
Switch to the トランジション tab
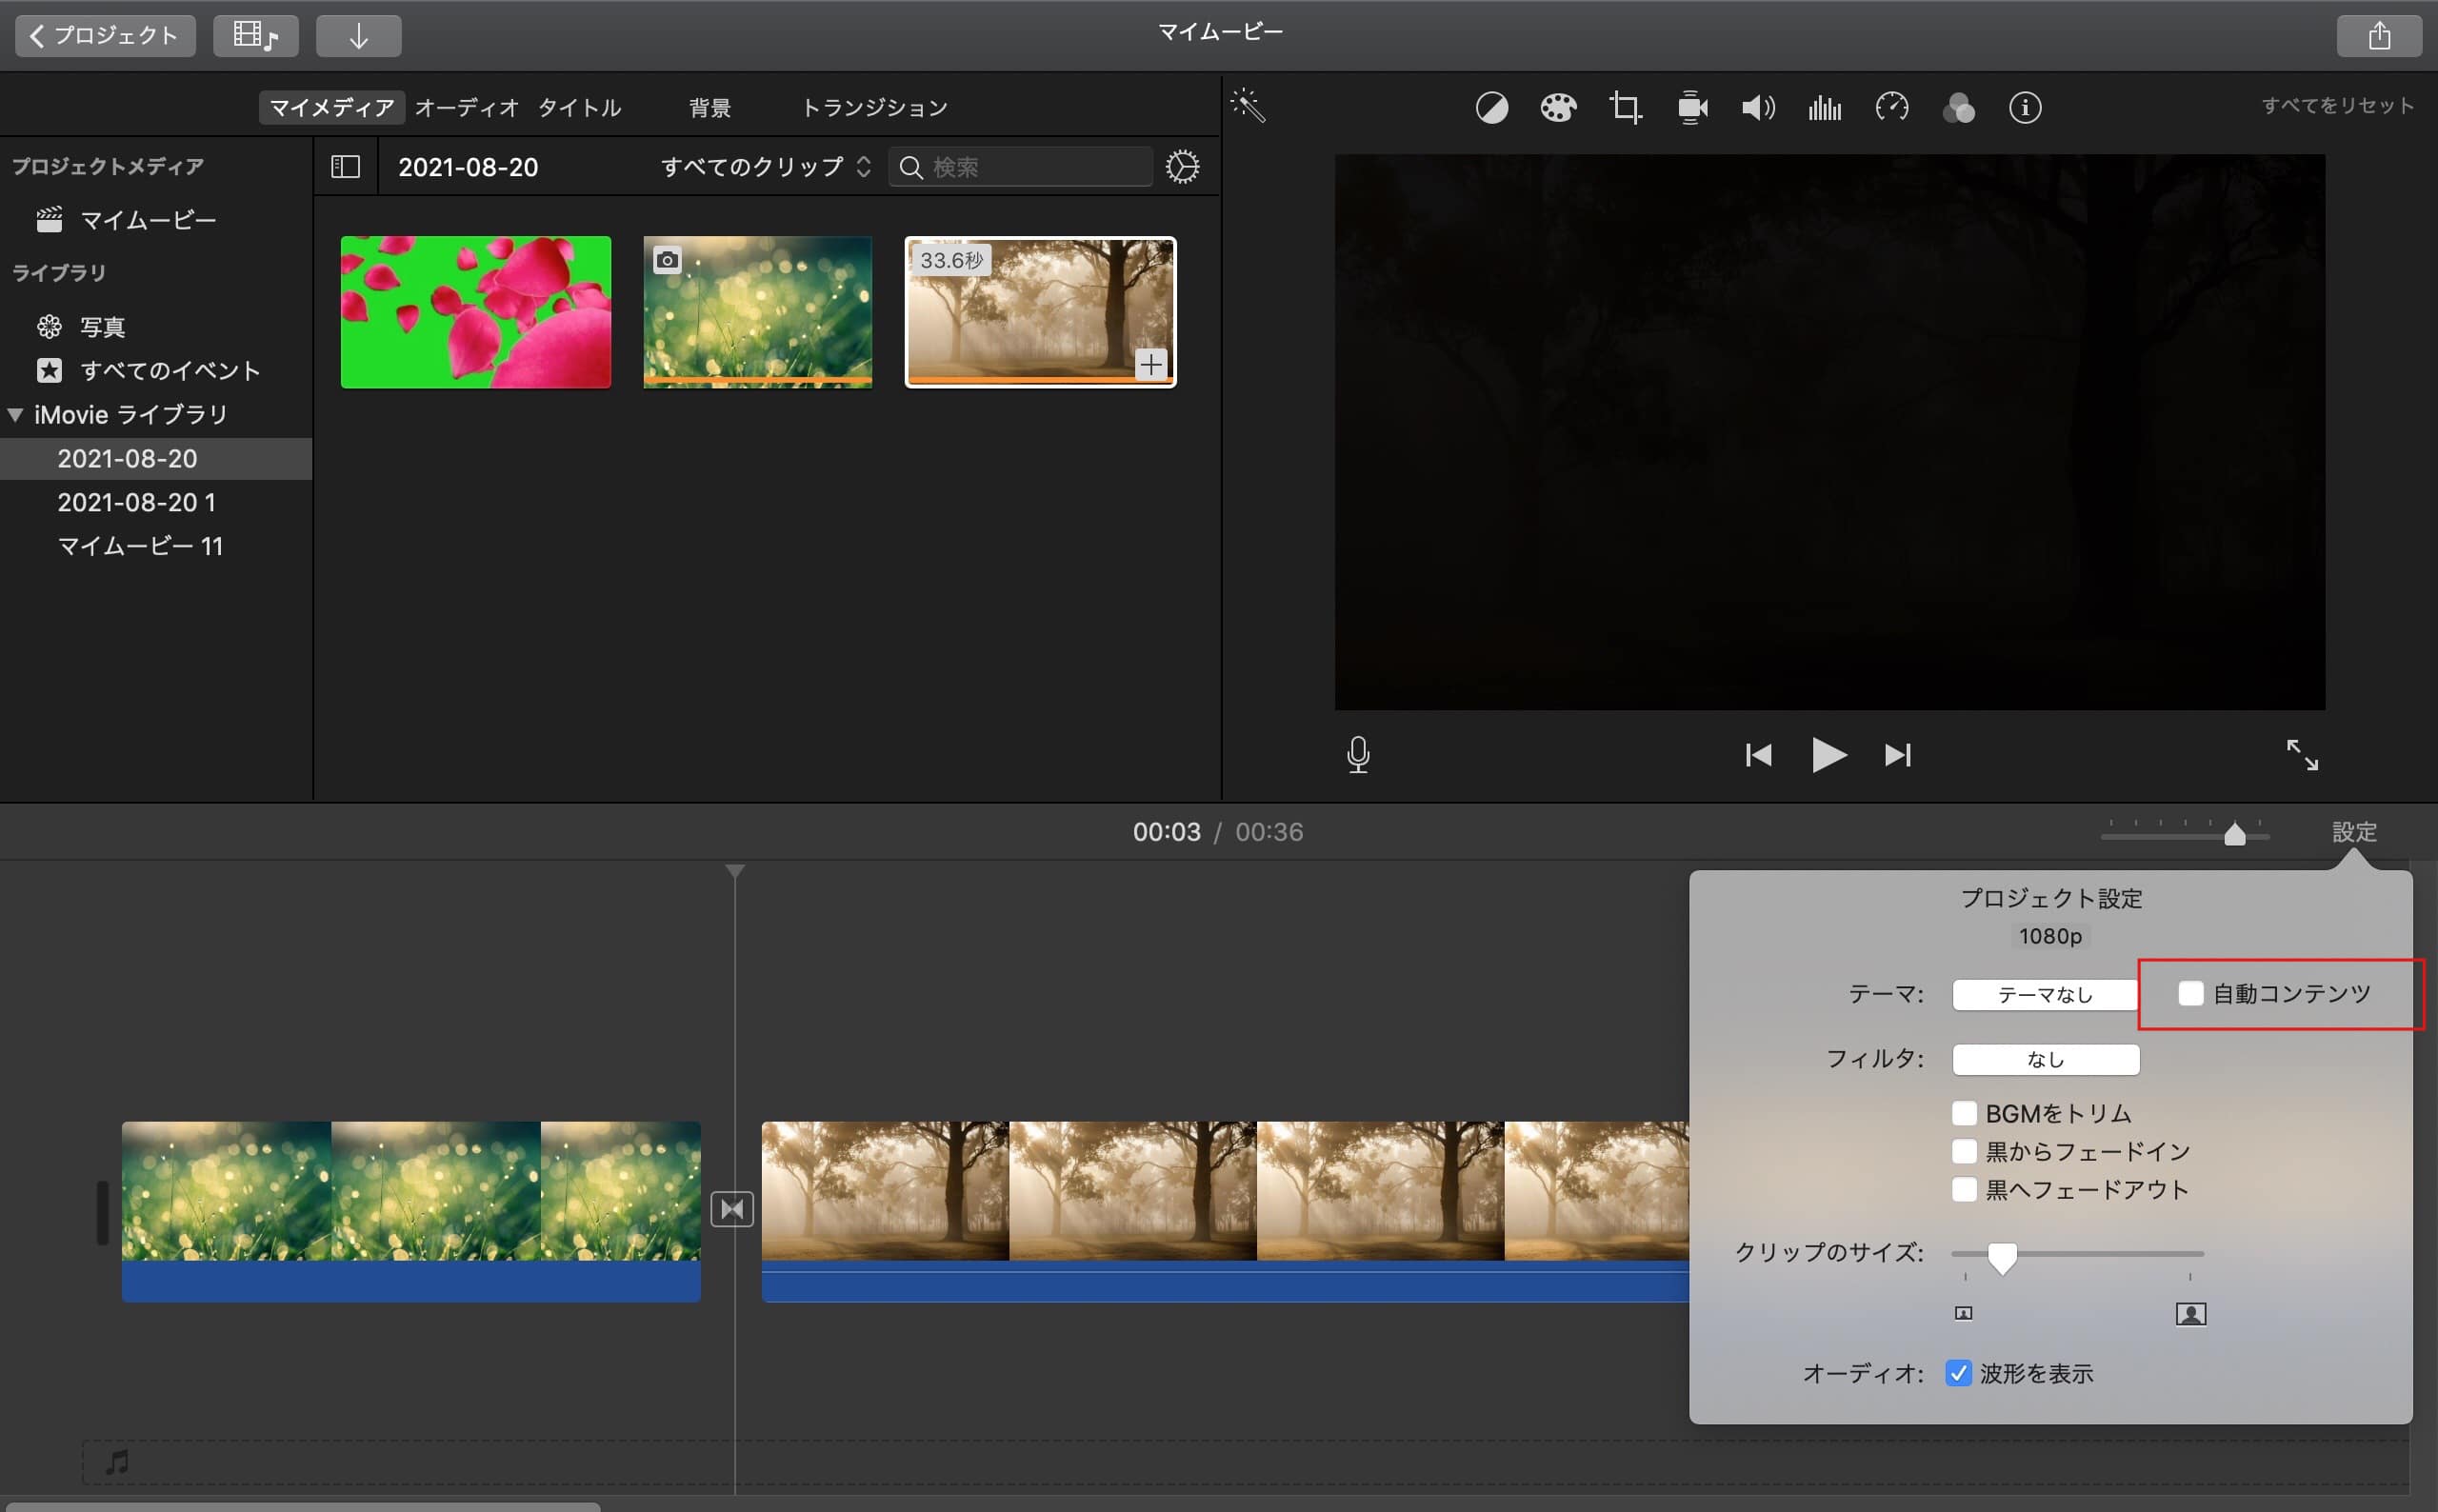coord(874,107)
